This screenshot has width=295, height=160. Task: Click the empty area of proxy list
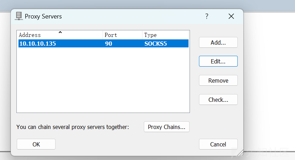(103, 80)
